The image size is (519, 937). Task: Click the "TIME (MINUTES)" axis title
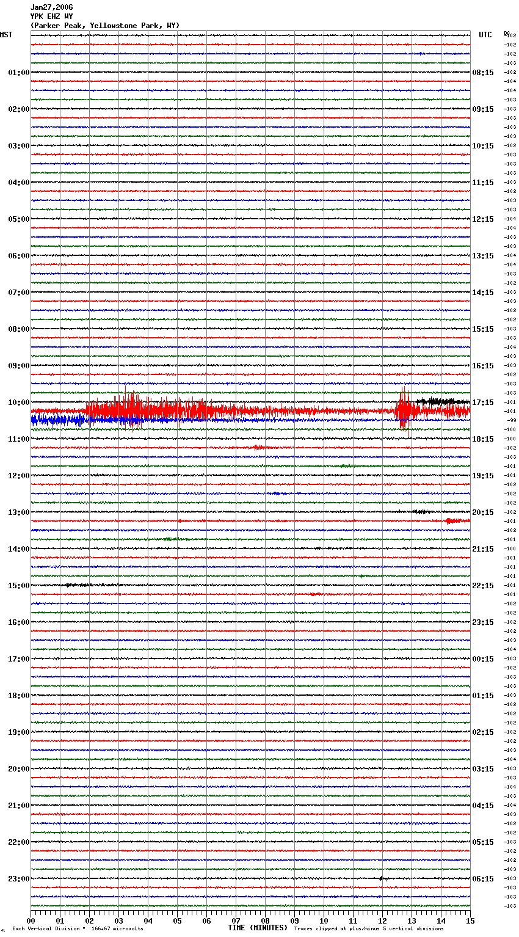[x=258, y=928]
